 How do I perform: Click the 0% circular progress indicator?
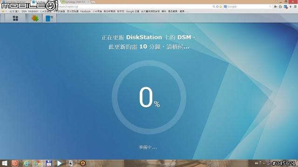tap(149, 97)
